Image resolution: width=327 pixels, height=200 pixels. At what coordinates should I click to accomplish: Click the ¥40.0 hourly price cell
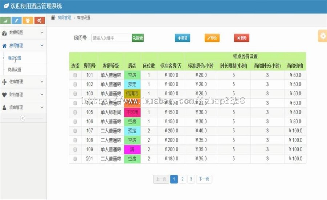[201, 131]
